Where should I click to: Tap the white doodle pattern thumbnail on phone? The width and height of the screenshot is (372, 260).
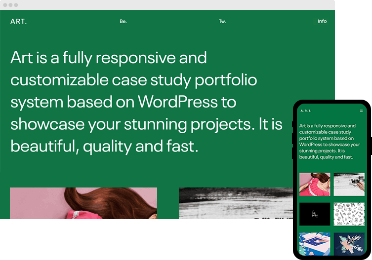pyautogui.click(x=349, y=214)
